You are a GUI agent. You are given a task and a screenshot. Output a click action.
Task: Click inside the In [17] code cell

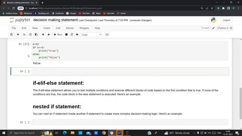pyautogui.click(x=130, y=51)
